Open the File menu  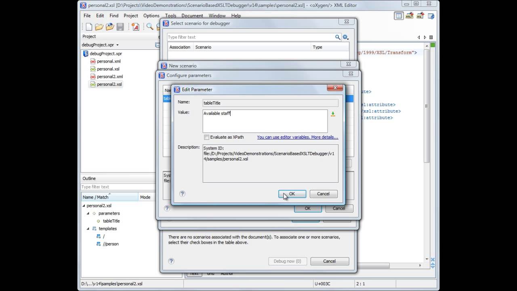point(87,16)
